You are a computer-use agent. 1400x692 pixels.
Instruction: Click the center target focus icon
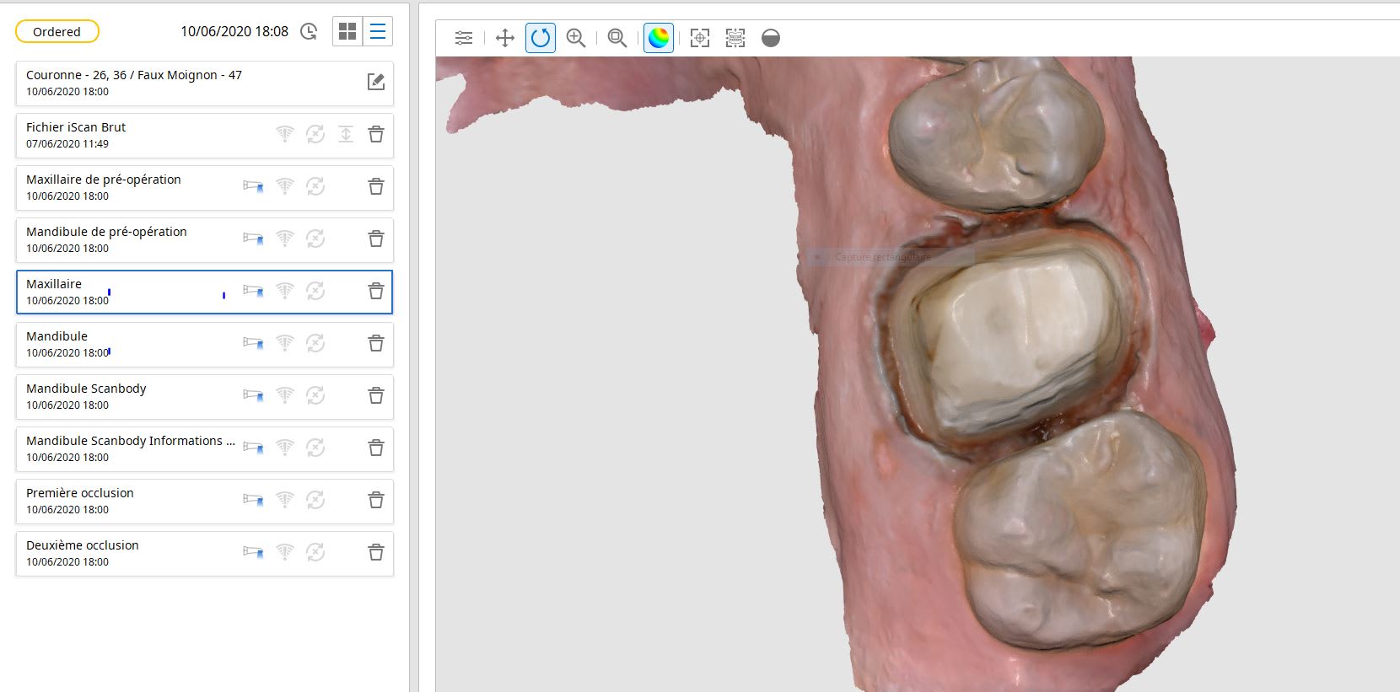point(699,38)
